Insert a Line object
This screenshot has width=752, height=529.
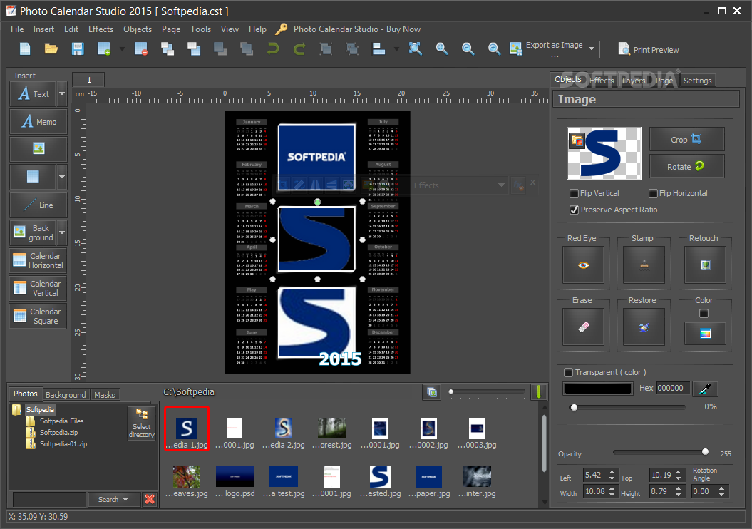[x=38, y=205]
